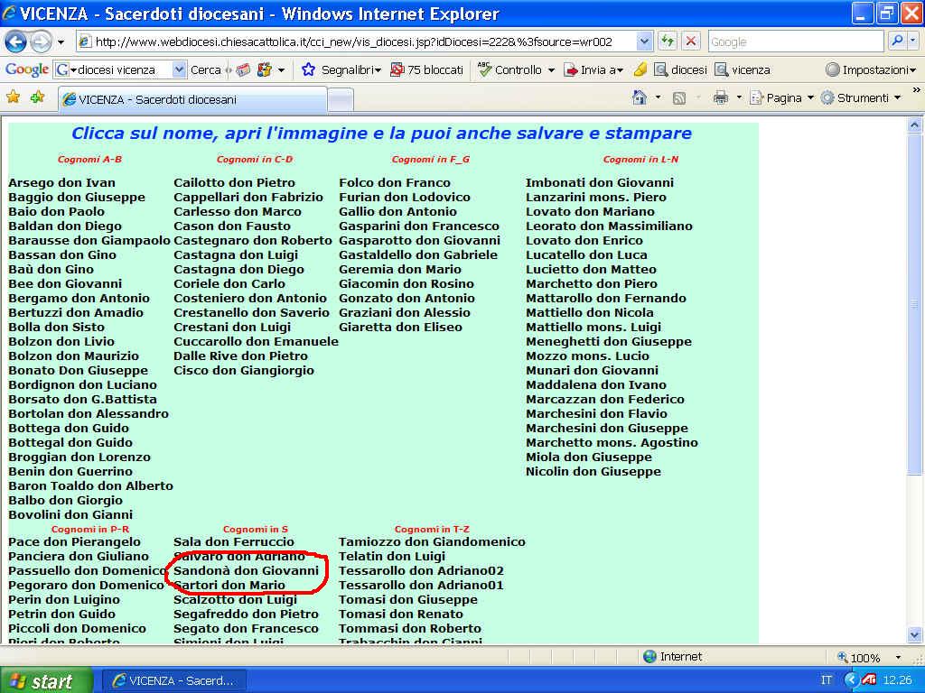Click the 'Arsego don Ivan' name link
This screenshot has height=693, width=925.
click(62, 182)
